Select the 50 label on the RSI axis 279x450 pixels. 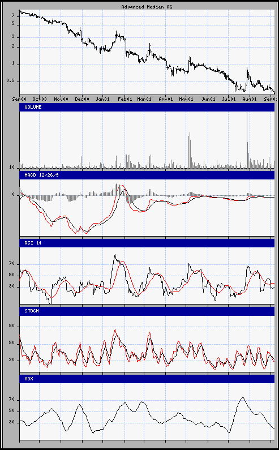click(12, 275)
